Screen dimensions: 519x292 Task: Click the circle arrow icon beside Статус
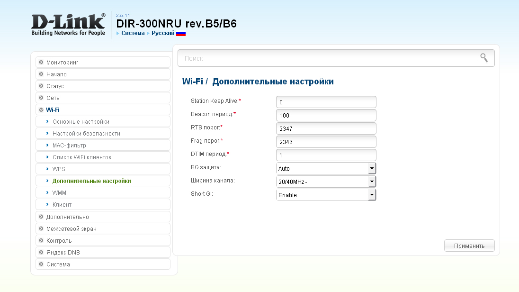[41, 86]
